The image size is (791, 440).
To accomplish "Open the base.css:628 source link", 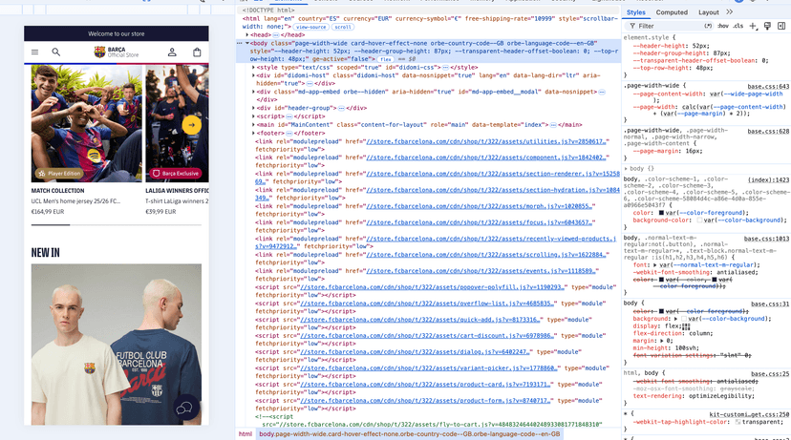I will coord(768,132).
